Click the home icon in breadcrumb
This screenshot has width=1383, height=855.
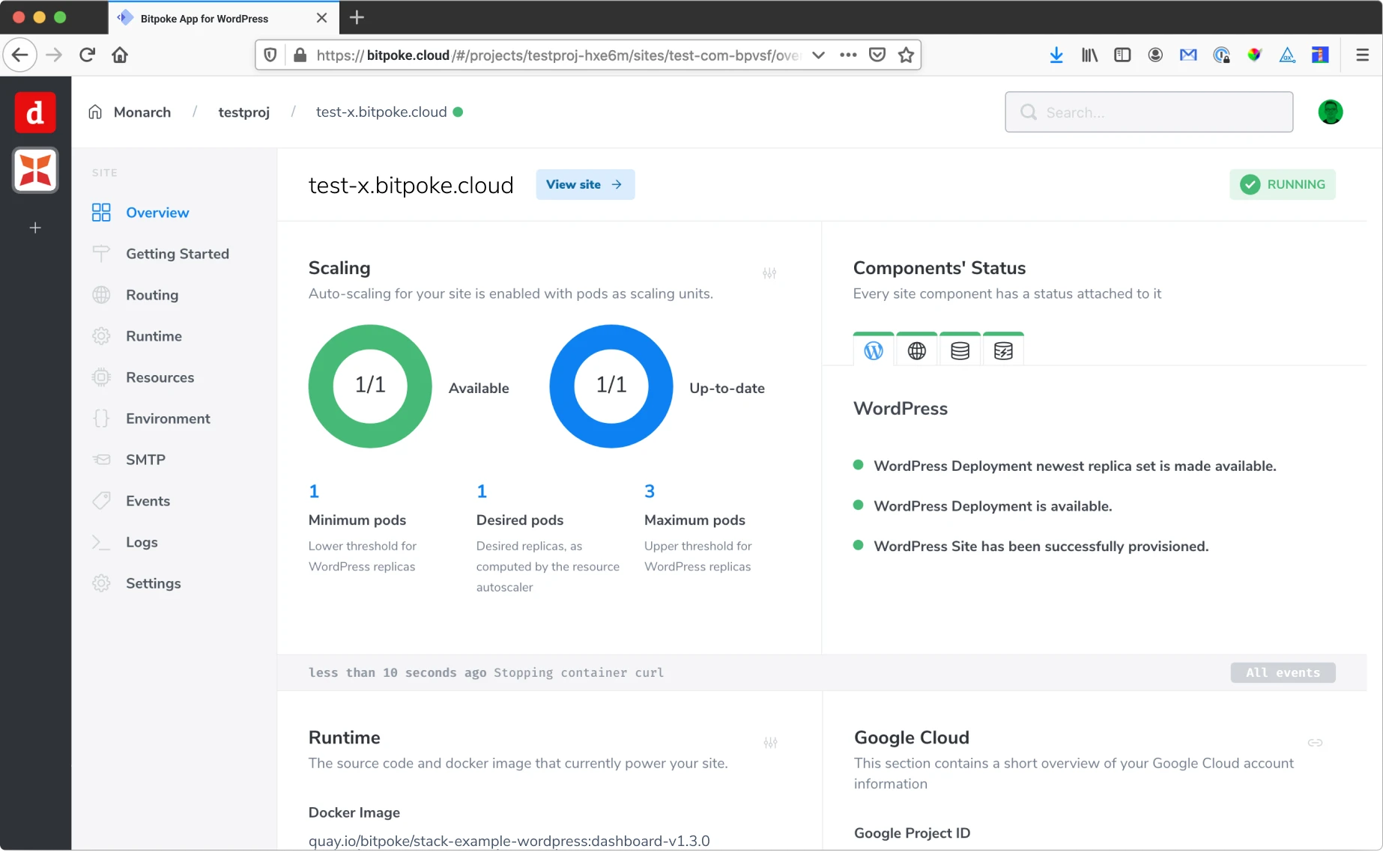tap(95, 112)
